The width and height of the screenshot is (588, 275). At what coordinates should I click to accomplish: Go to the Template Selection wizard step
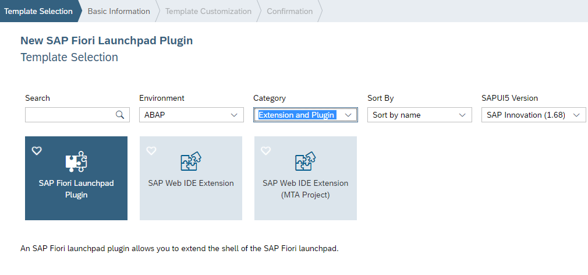pyautogui.click(x=38, y=11)
